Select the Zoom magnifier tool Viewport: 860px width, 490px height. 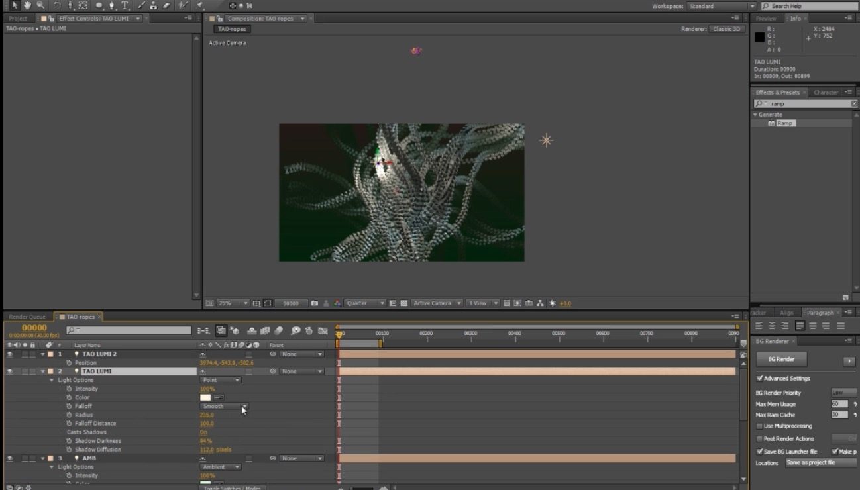(x=40, y=5)
